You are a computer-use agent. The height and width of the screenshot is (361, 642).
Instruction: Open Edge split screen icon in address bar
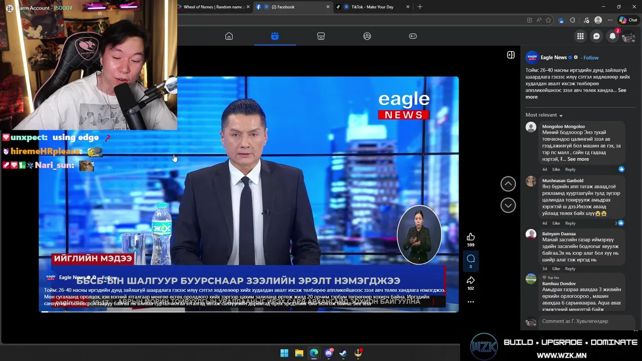coord(530,20)
